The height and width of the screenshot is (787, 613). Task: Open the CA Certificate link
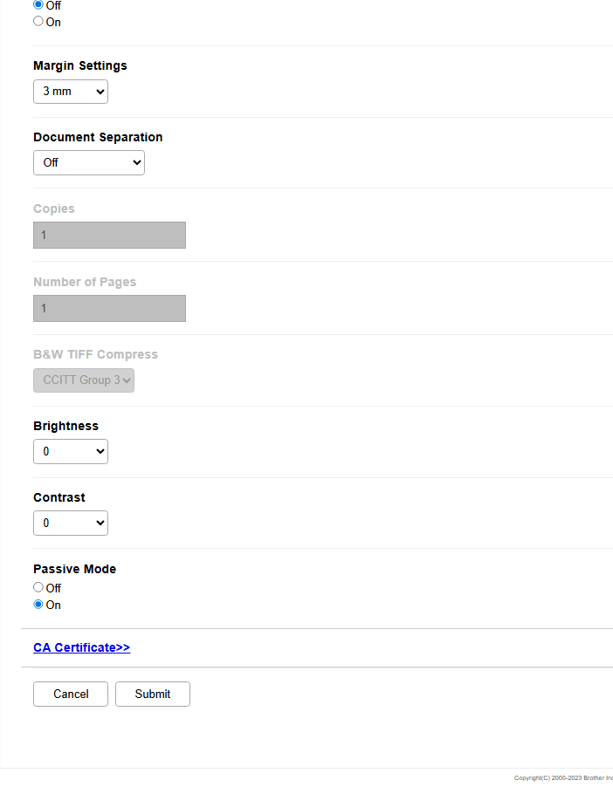coord(81,647)
